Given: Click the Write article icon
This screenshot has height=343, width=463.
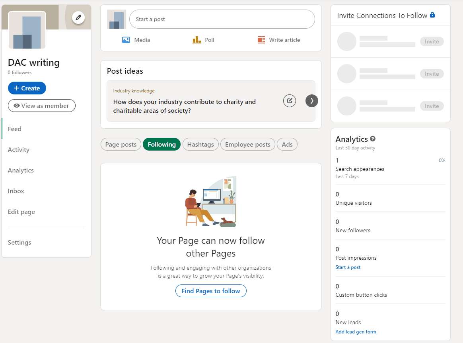Looking at the screenshot, I should click(x=261, y=40).
